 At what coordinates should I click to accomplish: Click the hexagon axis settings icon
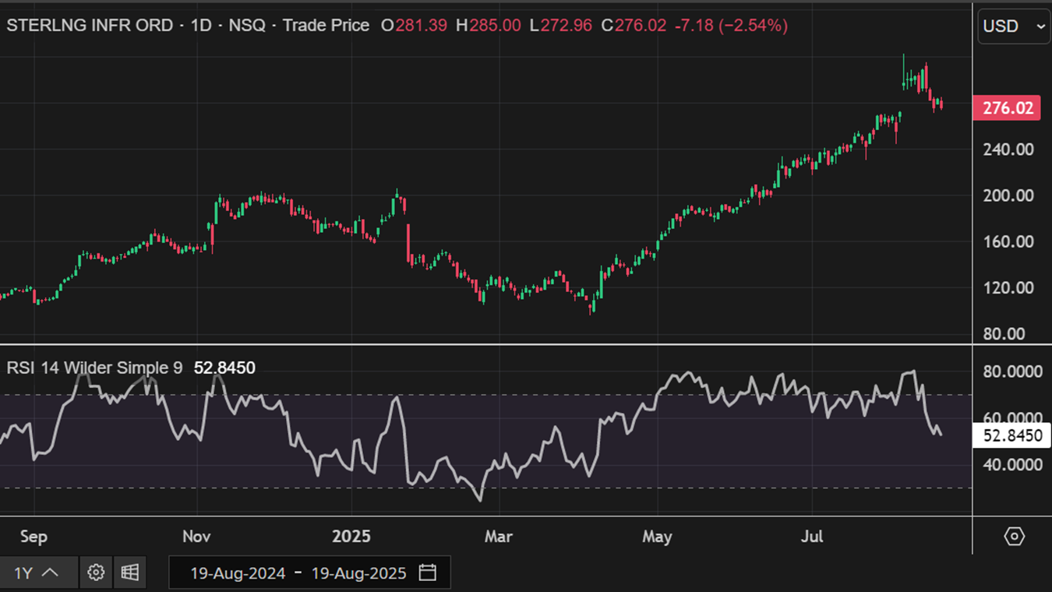[1014, 536]
